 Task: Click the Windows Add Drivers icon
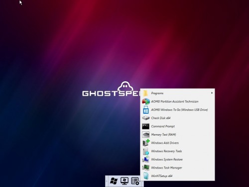[x=146, y=143]
